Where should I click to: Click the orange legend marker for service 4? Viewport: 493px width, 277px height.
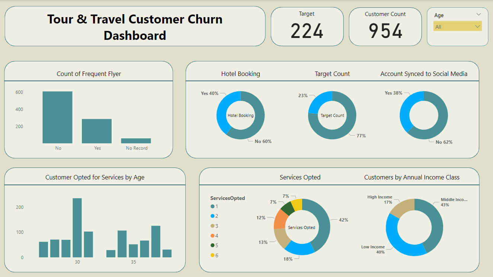pos(212,236)
